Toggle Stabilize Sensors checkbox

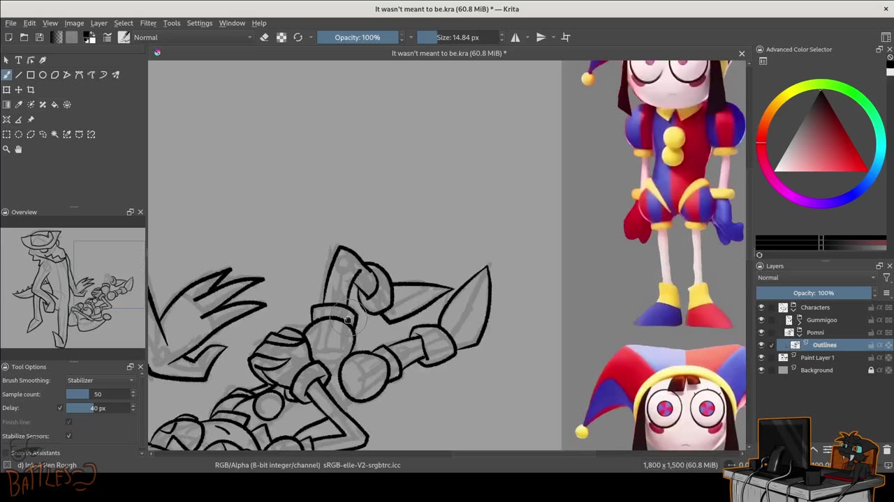click(x=68, y=436)
